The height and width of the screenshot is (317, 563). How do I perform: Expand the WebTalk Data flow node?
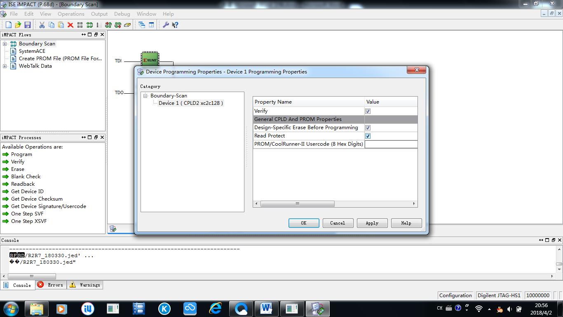coord(5,66)
